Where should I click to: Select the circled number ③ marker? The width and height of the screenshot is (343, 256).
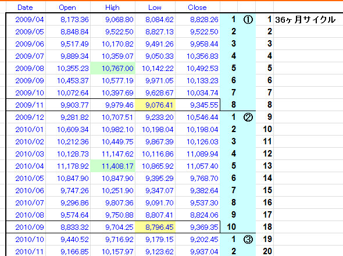(248, 239)
